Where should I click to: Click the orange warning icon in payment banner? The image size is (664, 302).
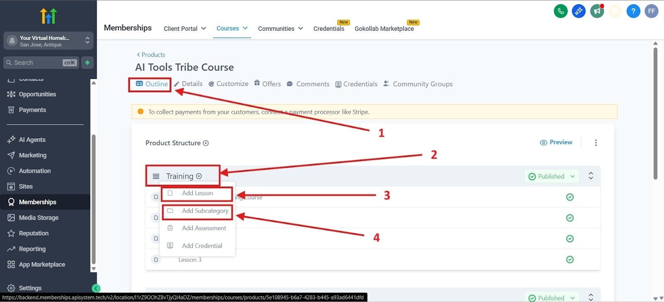pyautogui.click(x=140, y=112)
